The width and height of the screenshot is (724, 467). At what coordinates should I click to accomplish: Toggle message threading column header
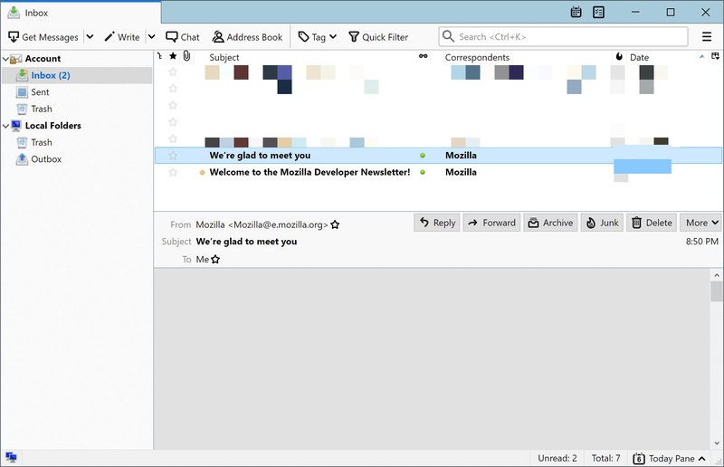160,56
